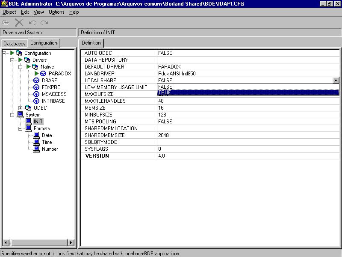The width and height of the screenshot is (342, 257).
Task: Switch to the Databases tab
Action: click(15, 44)
